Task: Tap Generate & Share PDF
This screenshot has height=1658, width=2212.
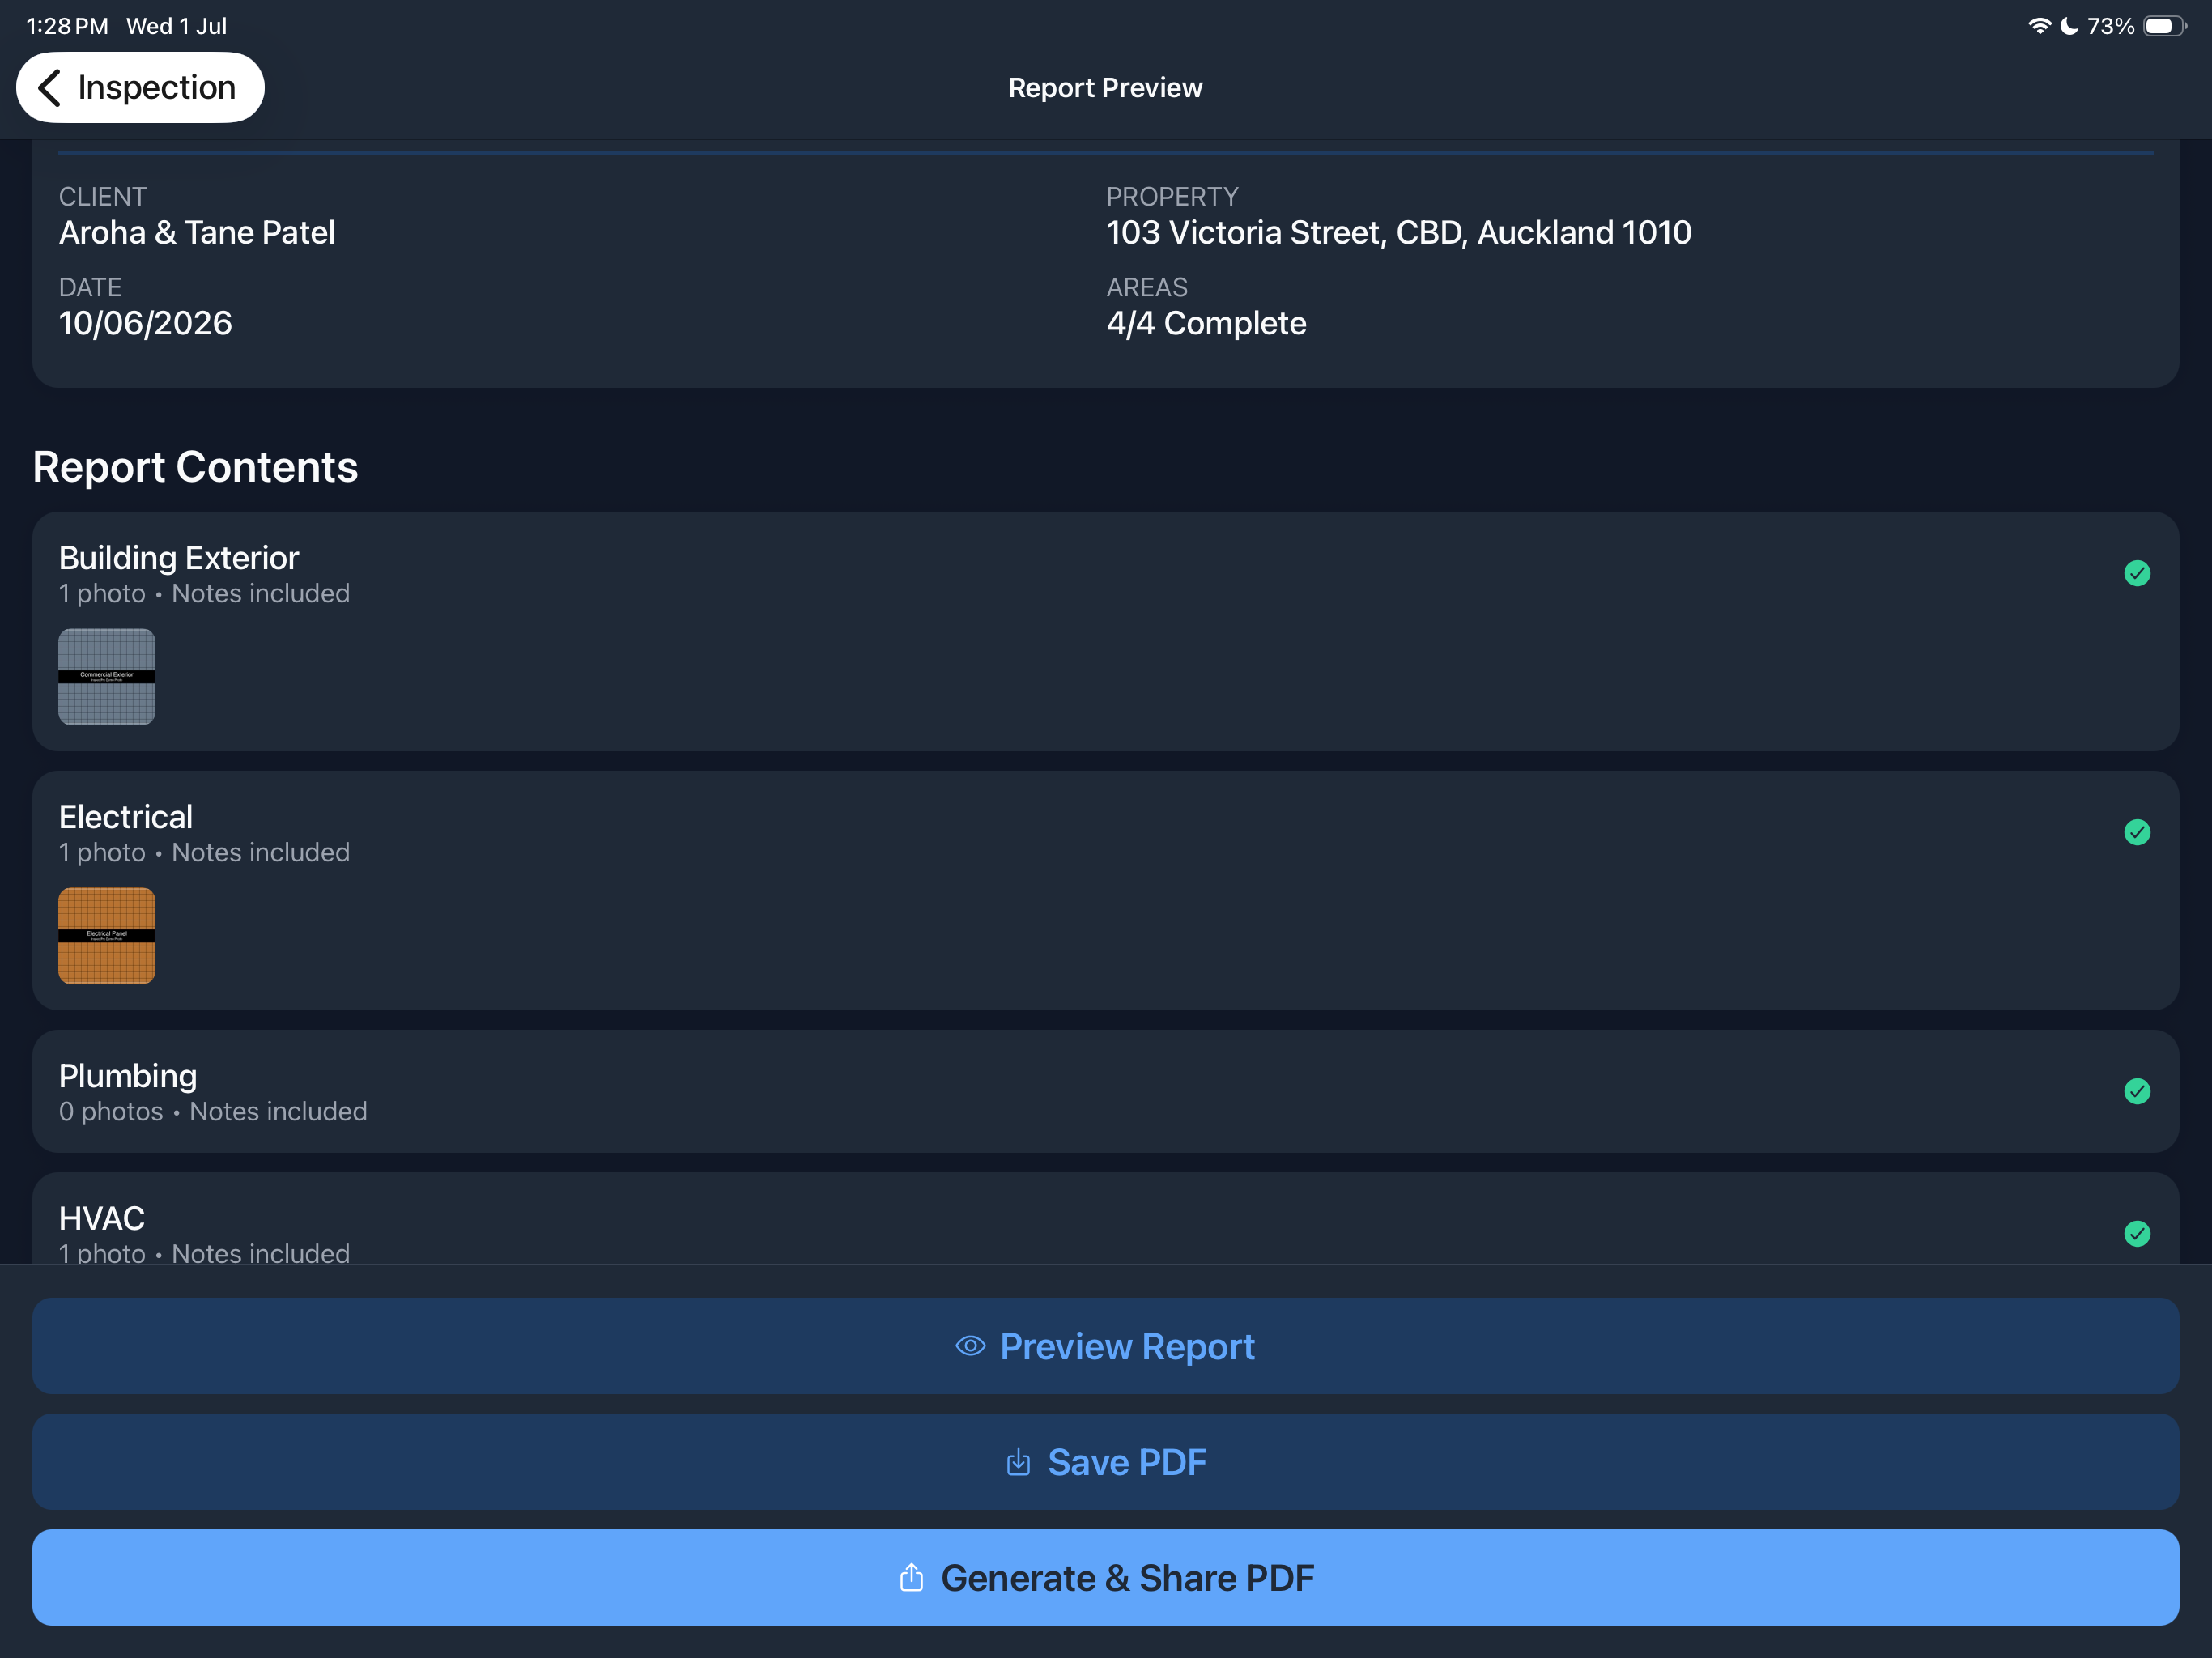Action: click(1105, 1577)
